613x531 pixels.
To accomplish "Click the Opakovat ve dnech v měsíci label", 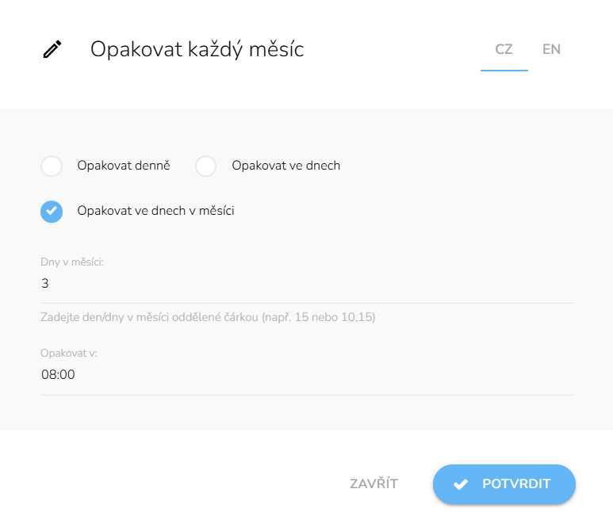I will tap(155, 211).
